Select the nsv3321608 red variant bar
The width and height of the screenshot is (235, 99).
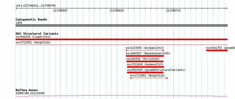click(145, 67)
